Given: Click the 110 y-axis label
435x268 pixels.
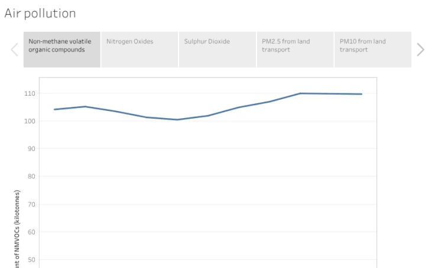Looking at the screenshot, I should [30, 94].
